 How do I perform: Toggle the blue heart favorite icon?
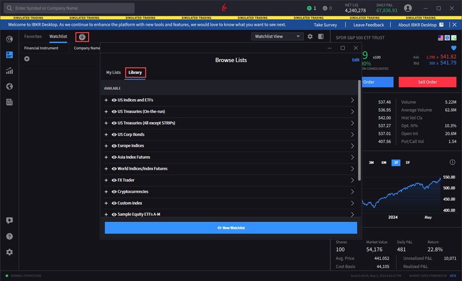point(454,48)
